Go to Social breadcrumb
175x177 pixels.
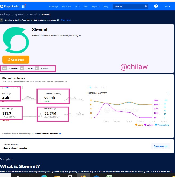coord(33,15)
